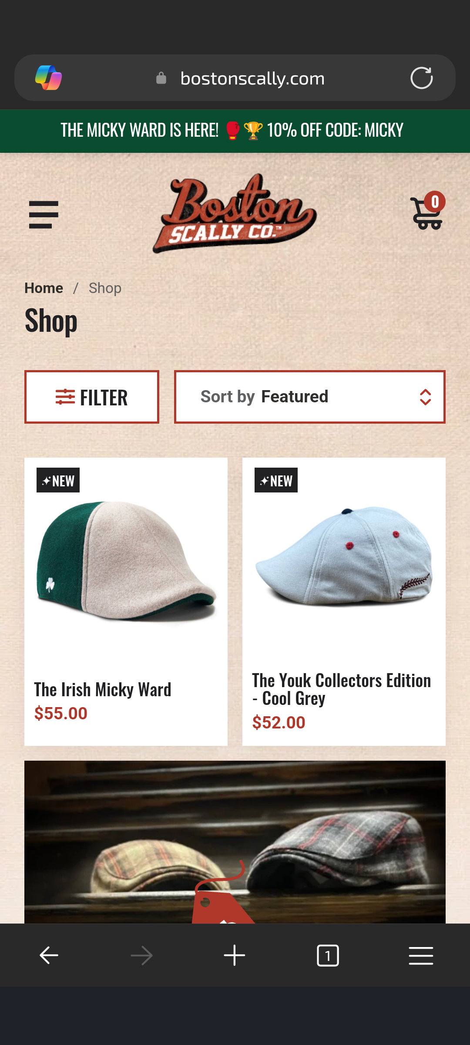Go back with browser back arrow
Viewport: 470px width, 1045px height.
click(x=49, y=955)
